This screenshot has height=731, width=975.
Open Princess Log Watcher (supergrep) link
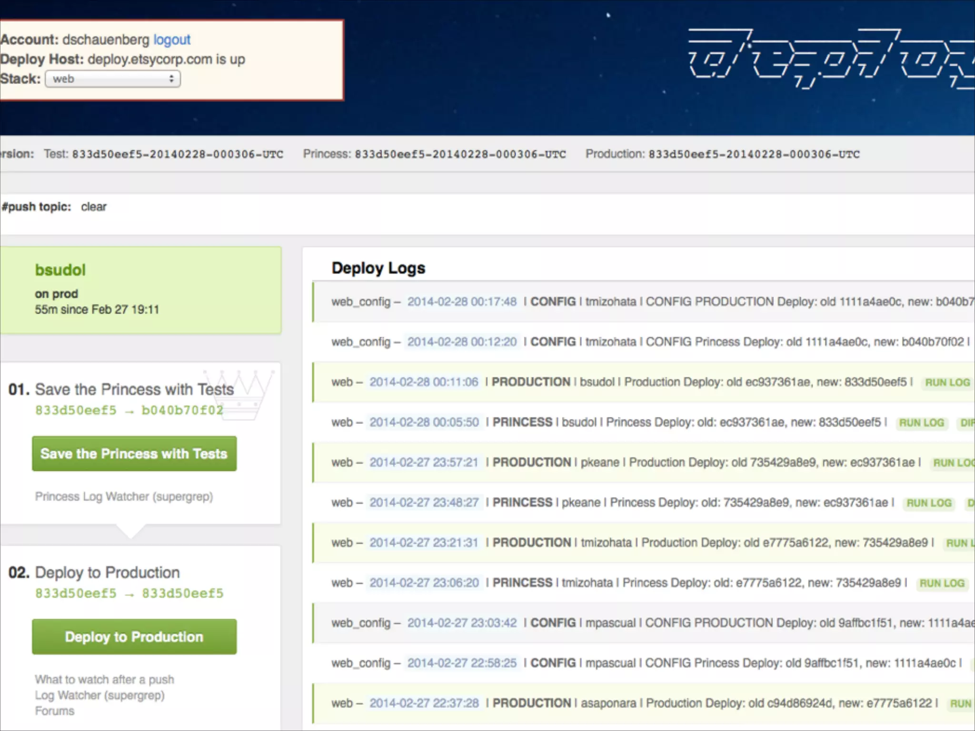click(124, 496)
